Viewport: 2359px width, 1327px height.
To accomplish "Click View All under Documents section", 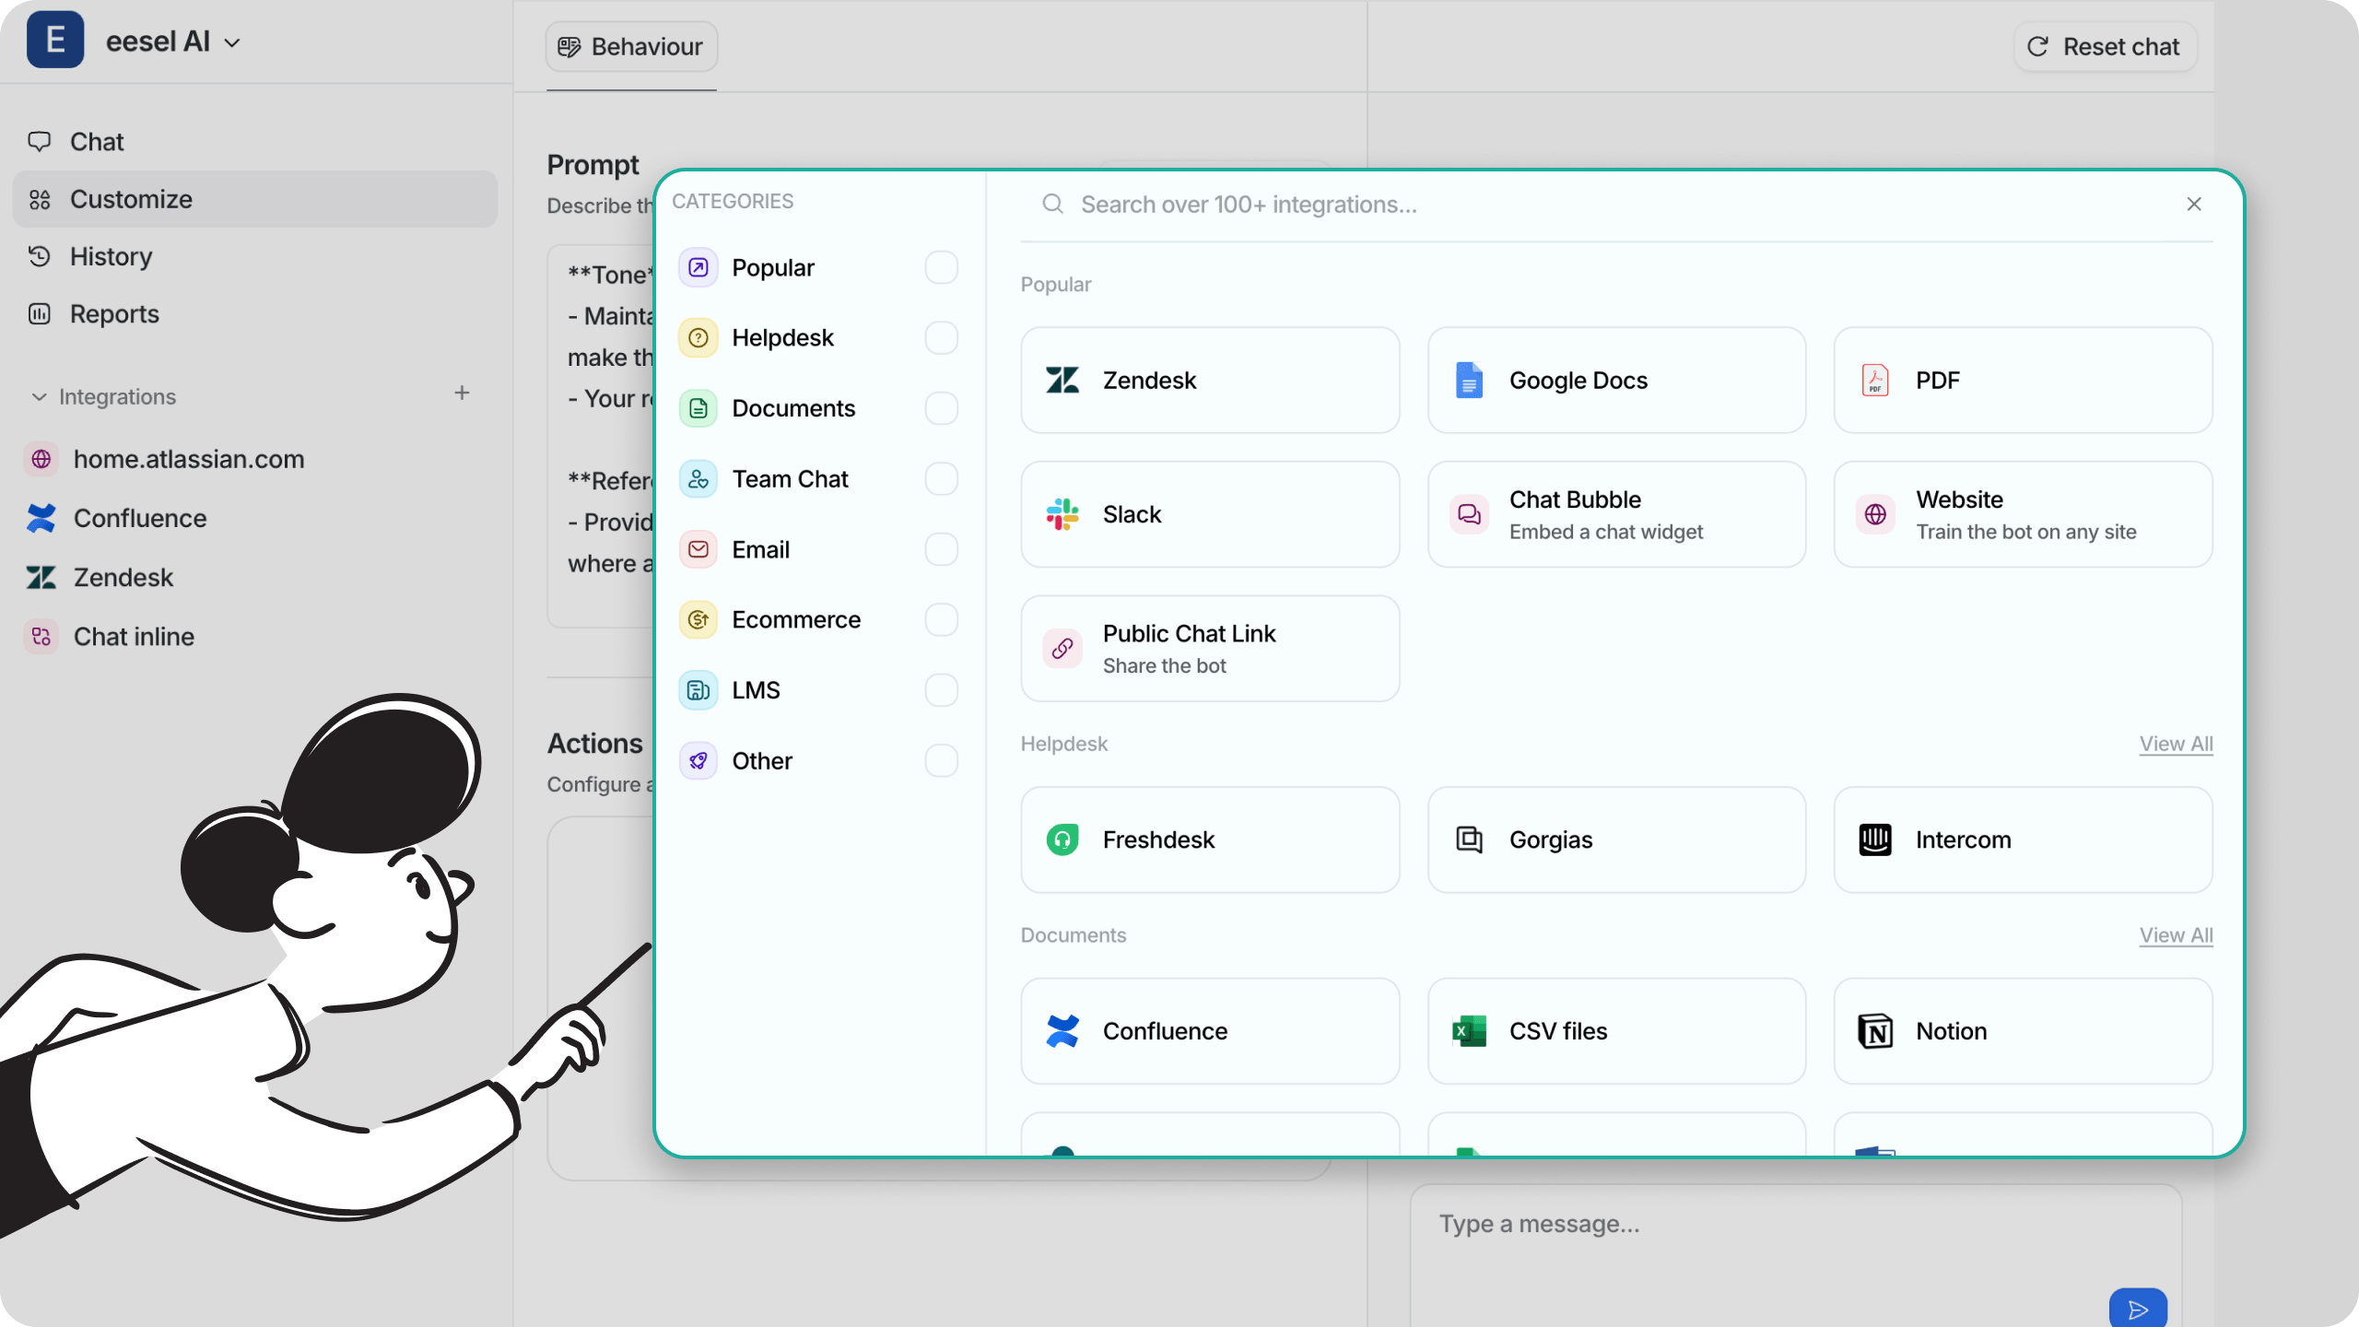I will pyautogui.click(x=2176, y=935).
